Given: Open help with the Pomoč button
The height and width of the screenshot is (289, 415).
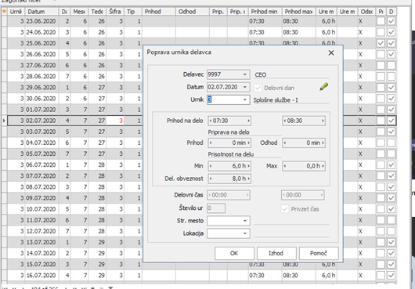Looking at the screenshot, I should pyautogui.click(x=319, y=253).
